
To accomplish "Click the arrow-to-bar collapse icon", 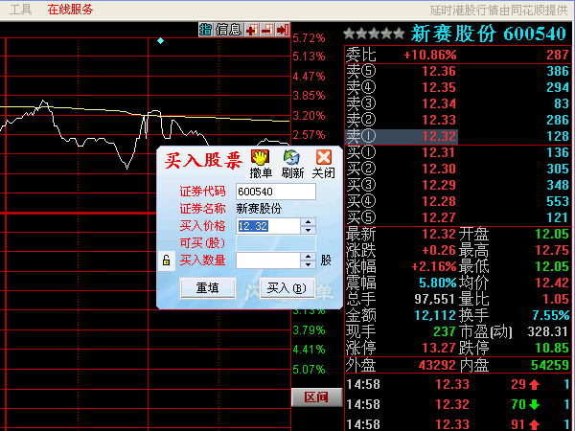I will 283,30.
